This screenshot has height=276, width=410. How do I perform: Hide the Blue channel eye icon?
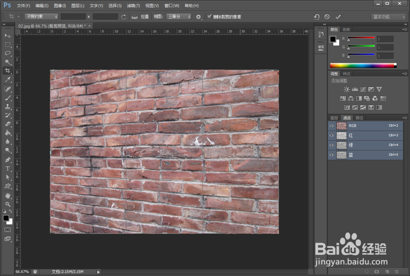(332, 154)
